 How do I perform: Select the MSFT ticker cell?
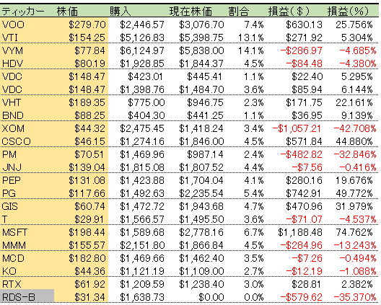click(x=14, y=232)
